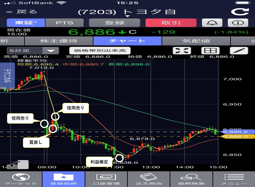The image size is (255, 187).
Task: Tap the 中期:6,880.7 moving average legend
Action: click(84, 64)
